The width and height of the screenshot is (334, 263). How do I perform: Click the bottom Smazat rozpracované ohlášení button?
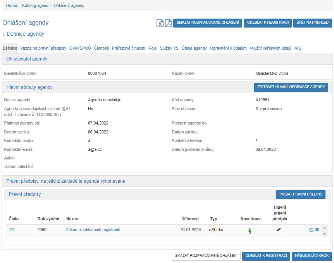(x=206, y=256)
